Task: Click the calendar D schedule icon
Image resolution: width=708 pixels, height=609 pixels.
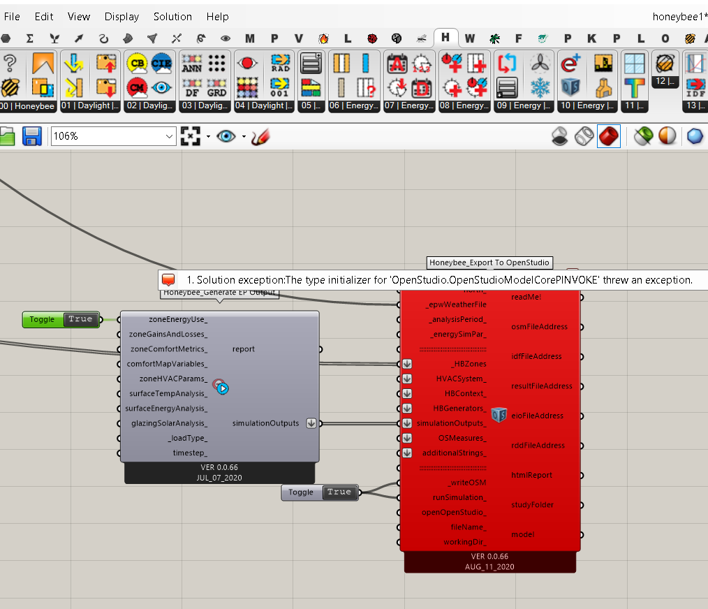Action: 421,87
